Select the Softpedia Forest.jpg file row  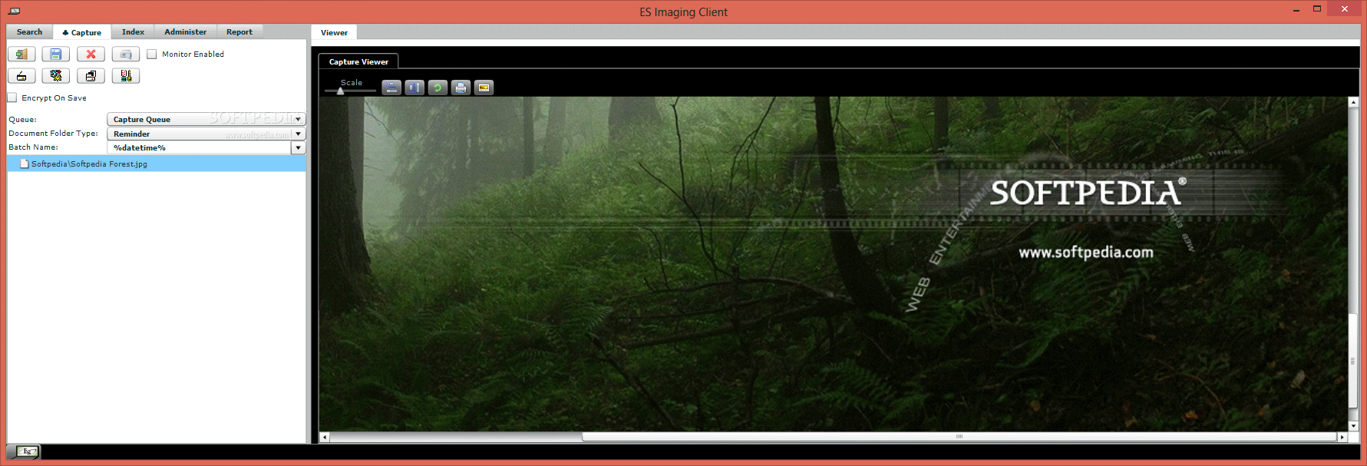[x=157, y=164]
